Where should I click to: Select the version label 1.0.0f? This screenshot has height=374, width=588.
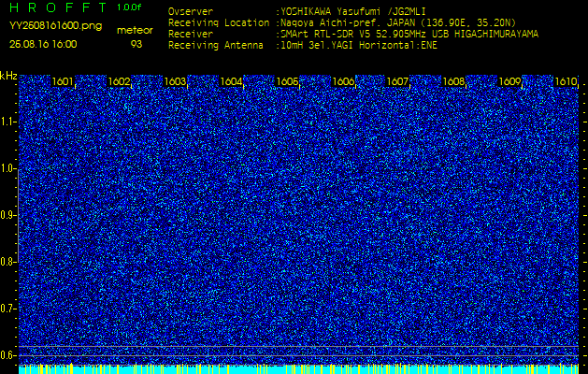(x=129, y=7)
